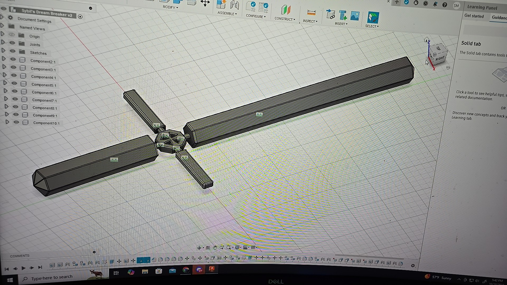Screen dimensions: 507x285
Task: Hide Component6:1 with its eye icon
Action: tap(15, 91)
